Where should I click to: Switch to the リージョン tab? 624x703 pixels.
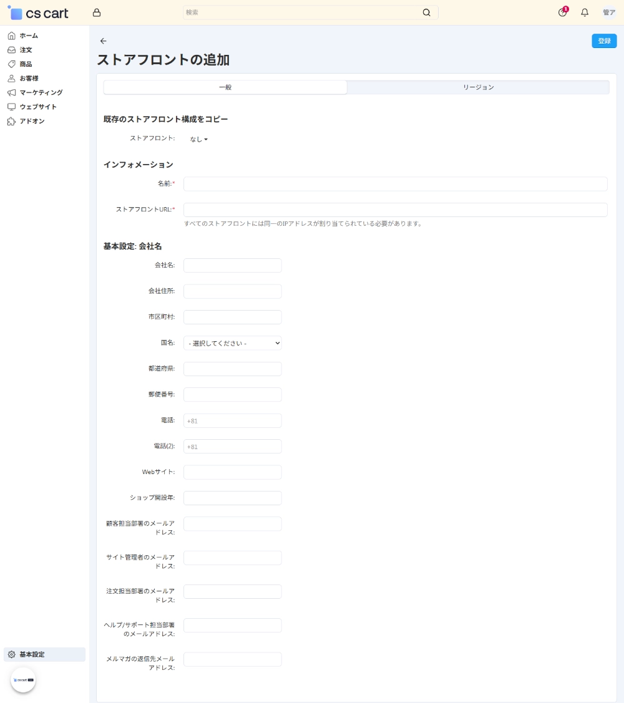click(x=478, y=87)
